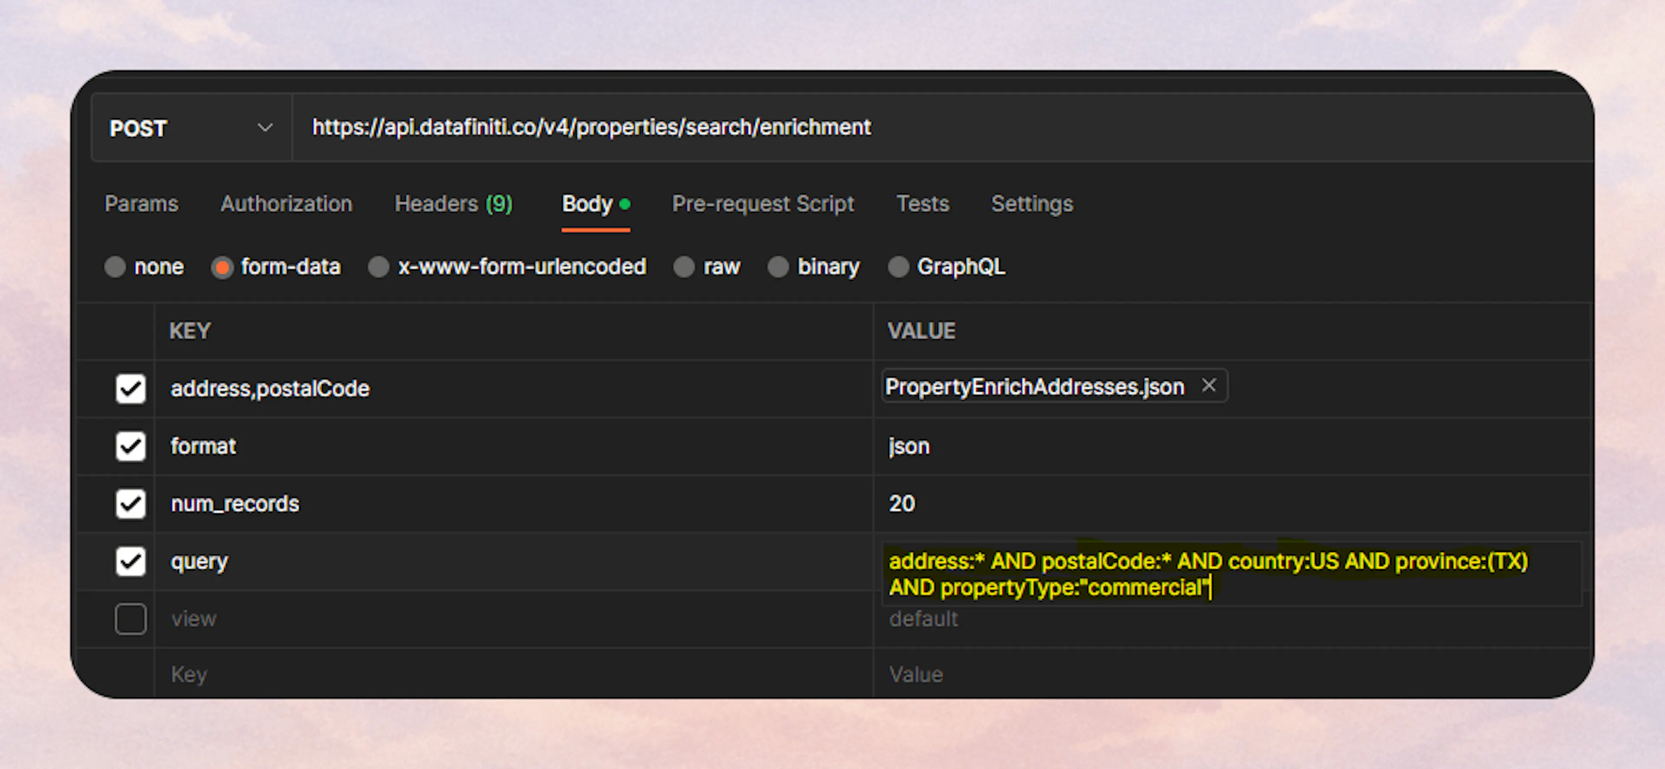Enable the view parameter row
The image size is (1665, 769).
pyautogui.click(x=131, y=619)
